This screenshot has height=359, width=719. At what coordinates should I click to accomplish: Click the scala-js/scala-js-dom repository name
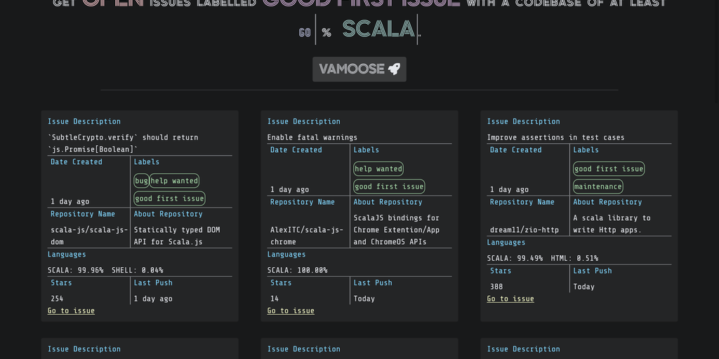pyautogui.click(x=89, y=236)
